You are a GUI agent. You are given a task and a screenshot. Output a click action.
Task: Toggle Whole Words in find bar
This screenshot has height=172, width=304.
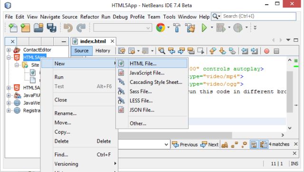point(234,145)
